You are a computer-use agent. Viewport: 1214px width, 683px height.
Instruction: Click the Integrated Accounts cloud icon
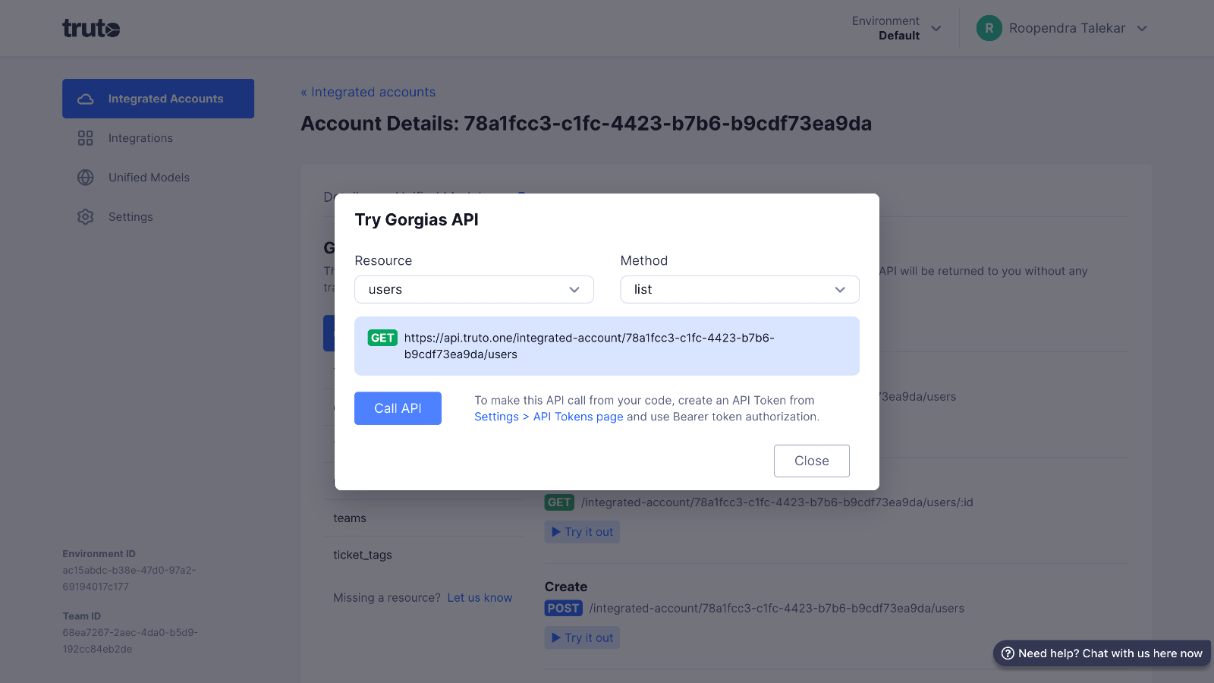(x=86, y=99)
